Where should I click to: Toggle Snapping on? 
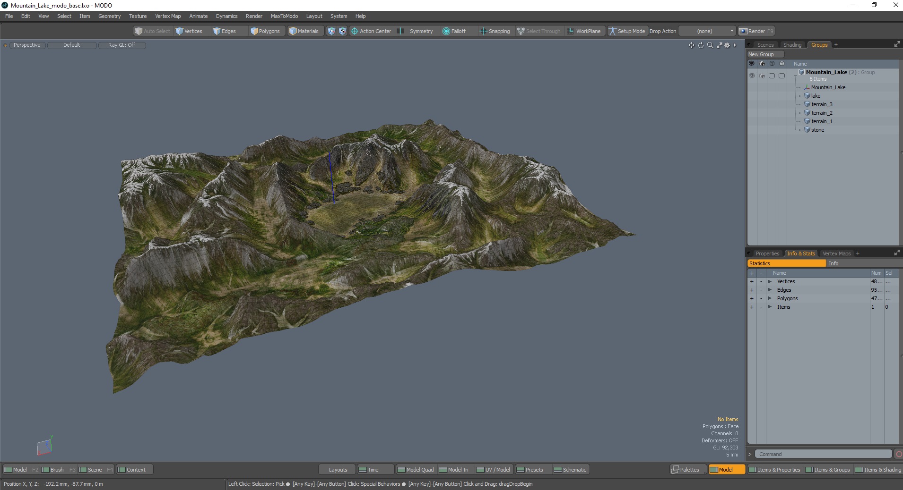coord(495,31)
